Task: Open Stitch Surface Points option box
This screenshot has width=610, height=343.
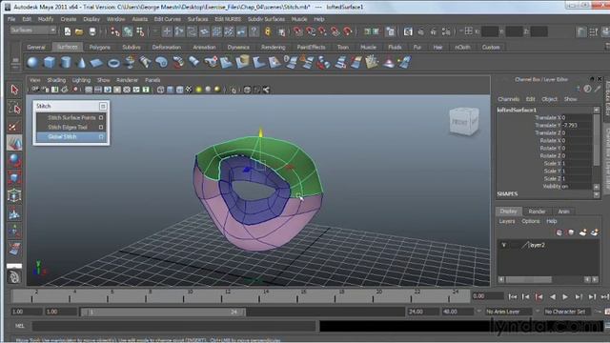Action: coord(101,117)
